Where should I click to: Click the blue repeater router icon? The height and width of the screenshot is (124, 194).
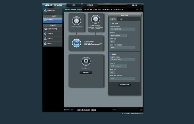pos(76,43)
